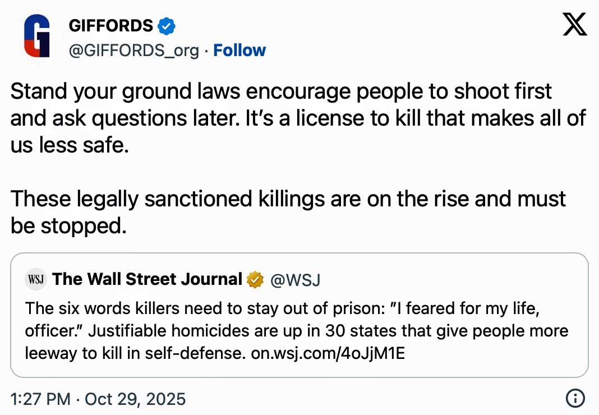Screen dimensions: 599x415
Task: Open the info icon at bottom right
Action: click(574, 399)
